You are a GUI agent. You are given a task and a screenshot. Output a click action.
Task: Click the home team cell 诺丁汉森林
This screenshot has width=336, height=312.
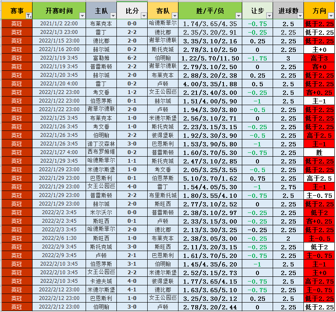[101, 144]
